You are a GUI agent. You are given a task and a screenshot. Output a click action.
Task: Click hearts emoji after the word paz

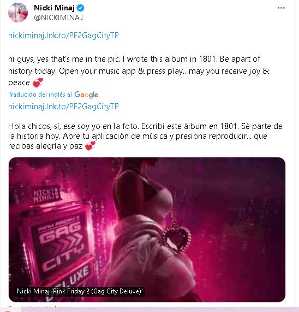point(90,146)
